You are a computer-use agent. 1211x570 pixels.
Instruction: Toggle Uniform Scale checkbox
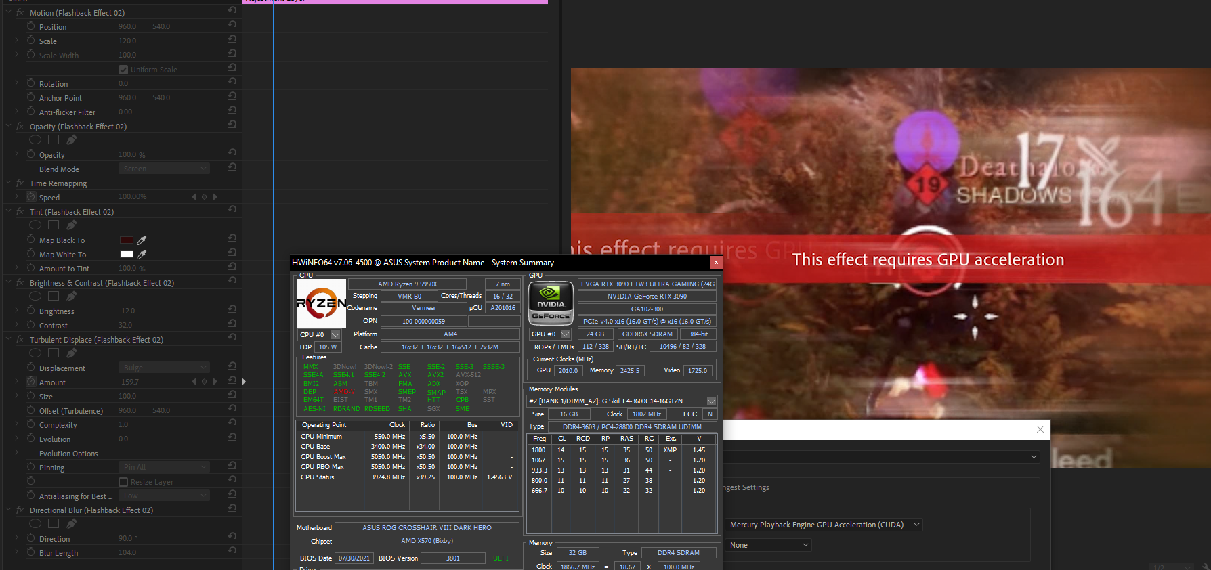click(123, 70)
